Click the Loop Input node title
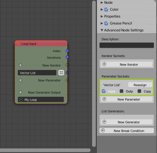 pyautogui.click(x=29, y=44)
